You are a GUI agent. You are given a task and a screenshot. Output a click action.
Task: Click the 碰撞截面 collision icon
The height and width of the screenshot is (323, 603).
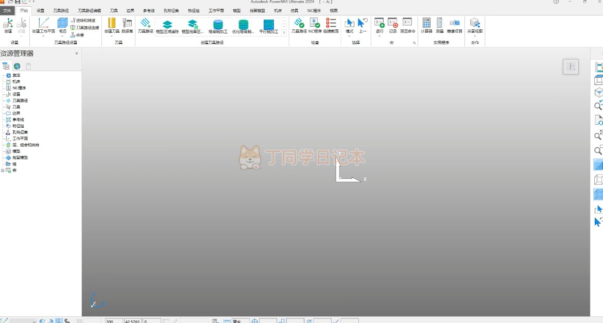331,25
